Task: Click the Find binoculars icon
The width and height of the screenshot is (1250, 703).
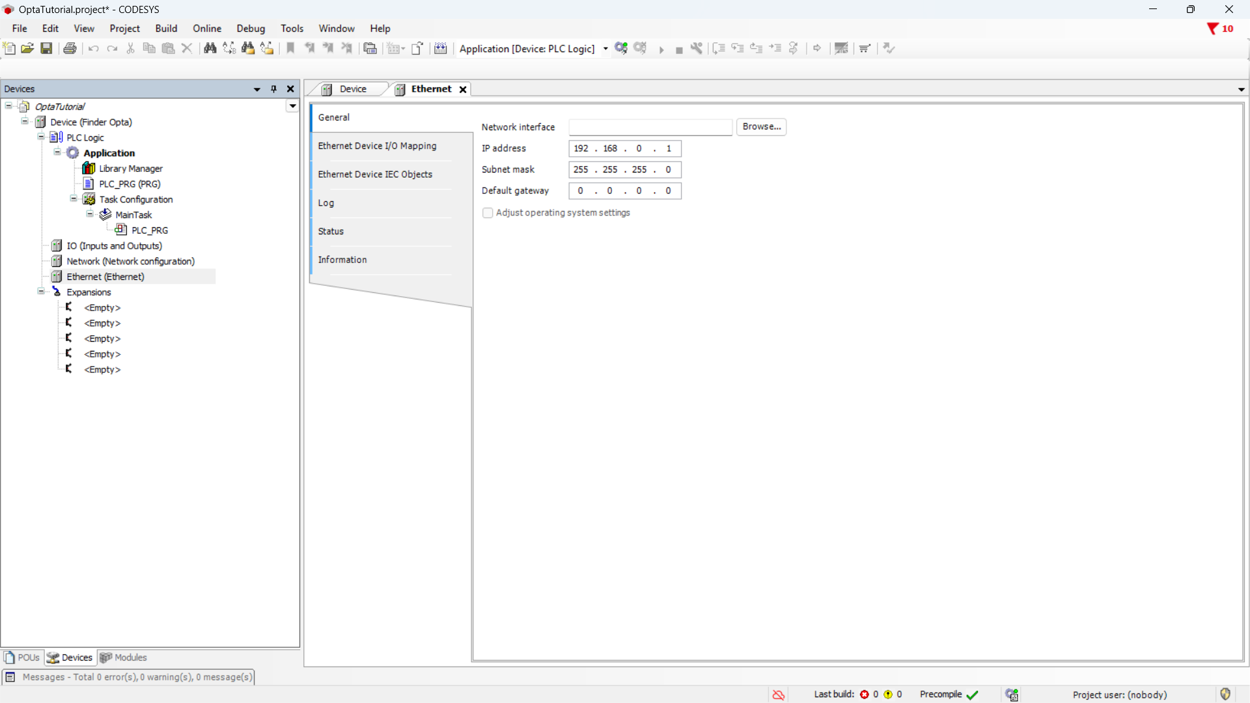Action: pos(210,48)
